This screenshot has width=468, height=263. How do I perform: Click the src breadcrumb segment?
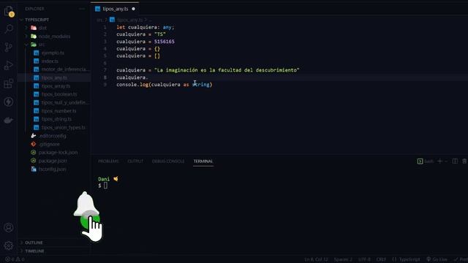pos(99,20)
